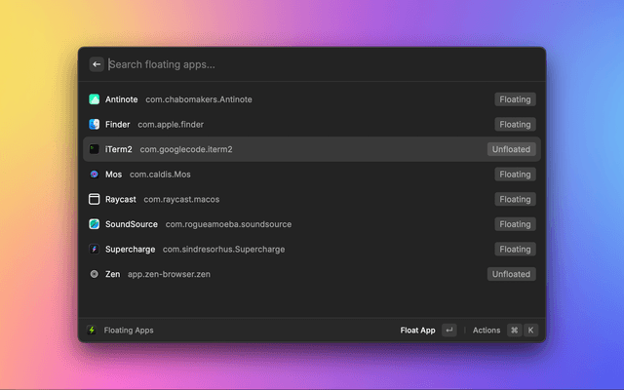Select the Finder app name

[117, 124]
